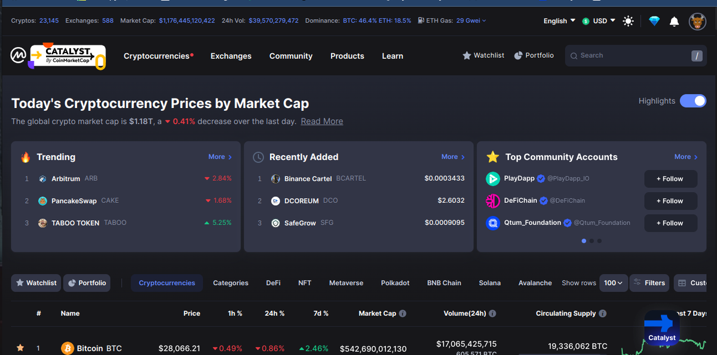
Task: Open the Learn nav menu
Action: coord(393,56)
